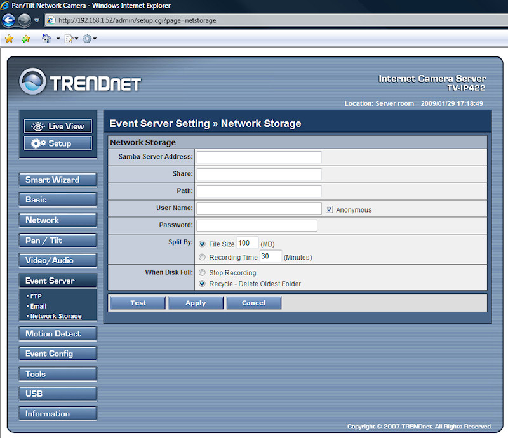This screenshot has width=508, height=438.
Task: Open the Favorites Center star icon
Action: click(x=9, y=39)
